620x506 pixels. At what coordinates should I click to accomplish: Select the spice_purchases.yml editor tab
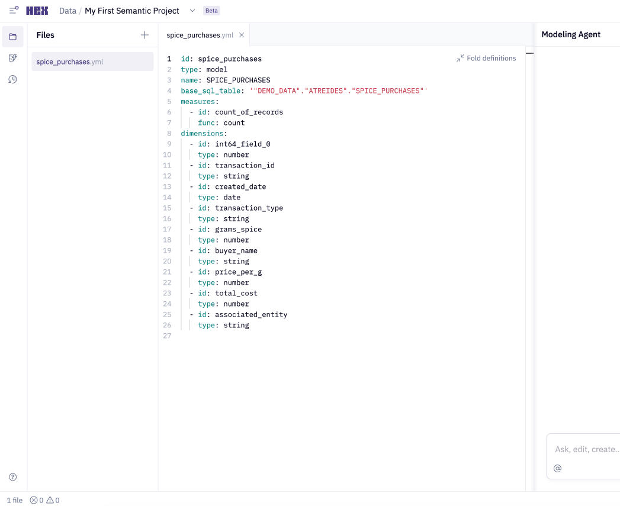pos(200,36)
